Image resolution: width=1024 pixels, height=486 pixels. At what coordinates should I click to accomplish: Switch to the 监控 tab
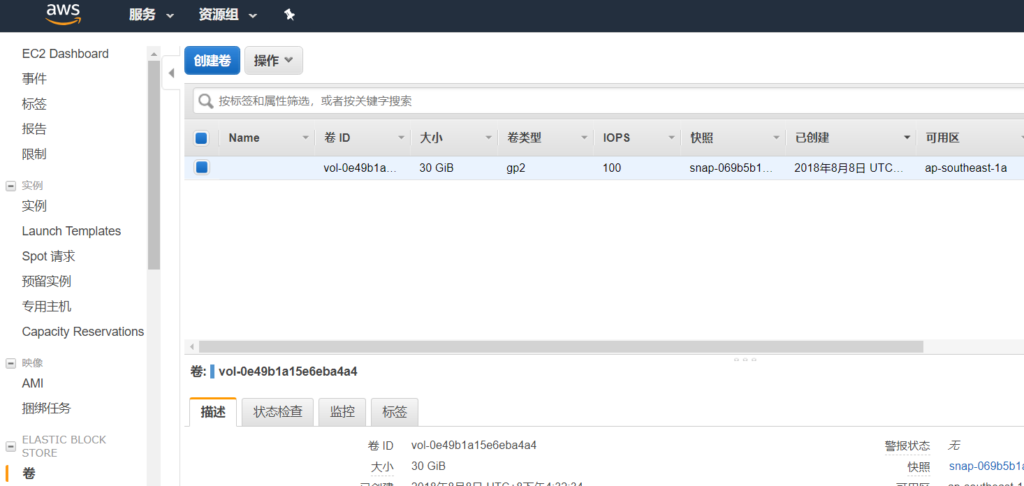[342, 412]
